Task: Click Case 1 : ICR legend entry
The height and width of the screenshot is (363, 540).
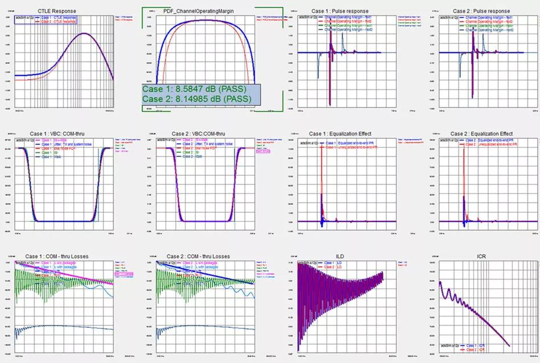Action: (473, 345)
